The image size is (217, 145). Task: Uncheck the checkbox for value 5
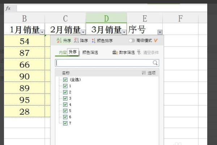[65, 111]
